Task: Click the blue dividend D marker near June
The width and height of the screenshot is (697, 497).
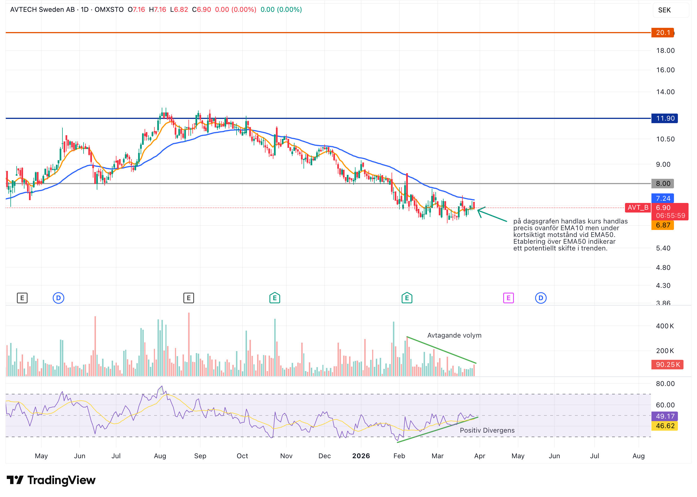Action: (x=59, y=298)
